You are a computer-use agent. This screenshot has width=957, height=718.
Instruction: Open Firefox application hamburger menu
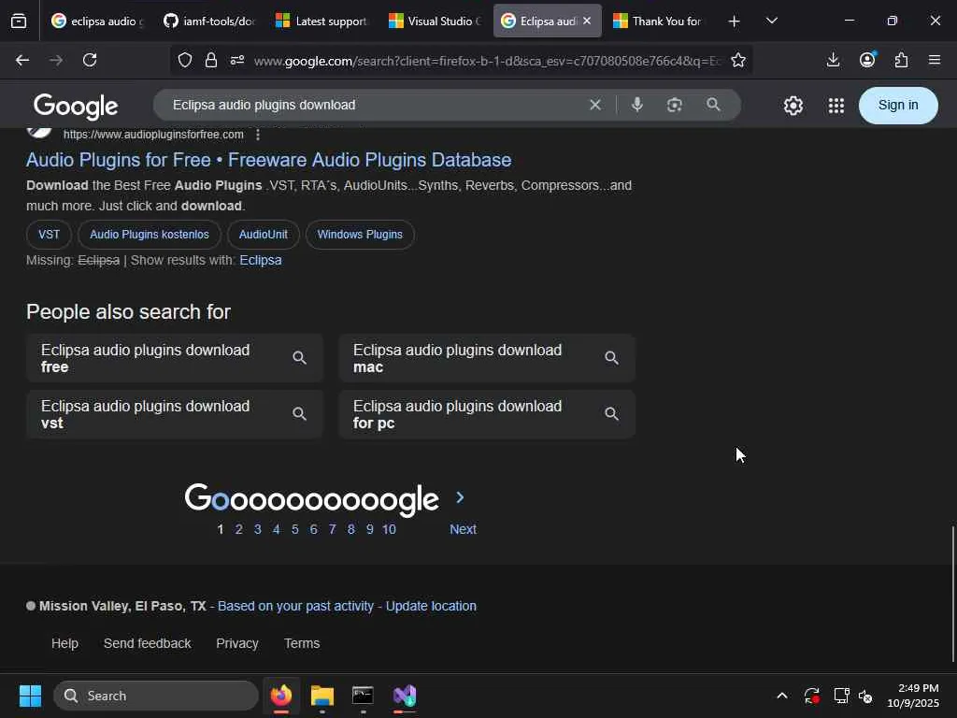click(x=935, y=60)
